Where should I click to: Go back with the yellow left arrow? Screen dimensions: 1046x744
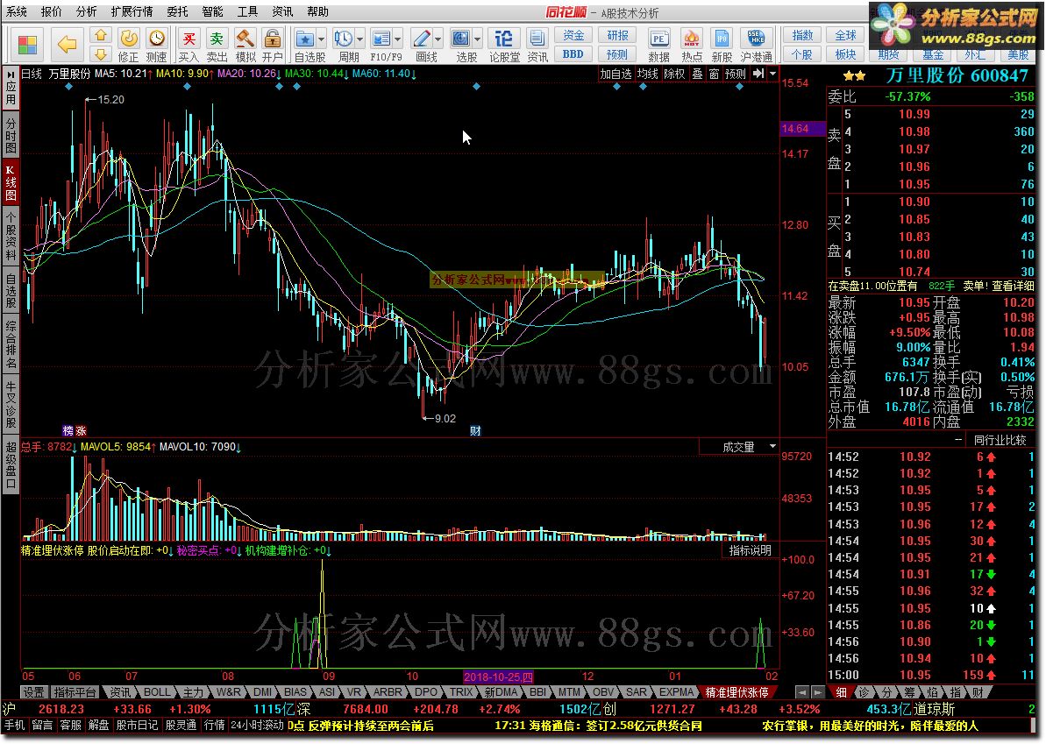click(x=68, y=45)
